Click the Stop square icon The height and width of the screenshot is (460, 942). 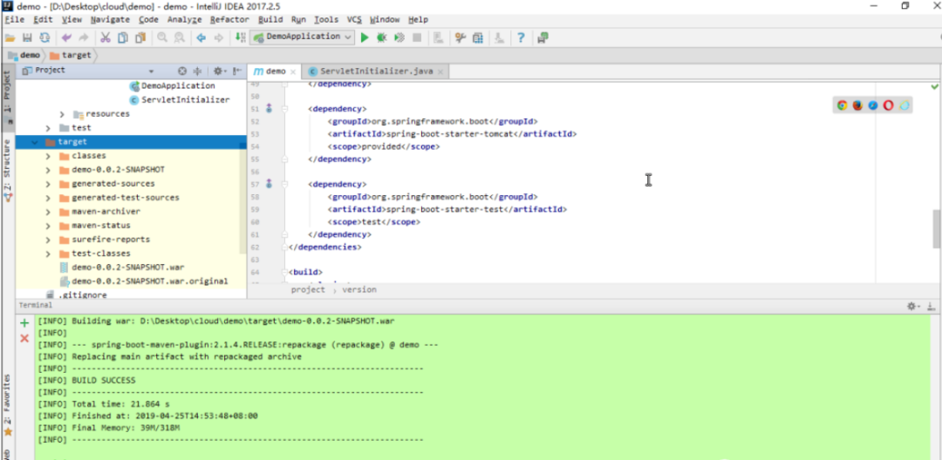[x=417, y=37]
